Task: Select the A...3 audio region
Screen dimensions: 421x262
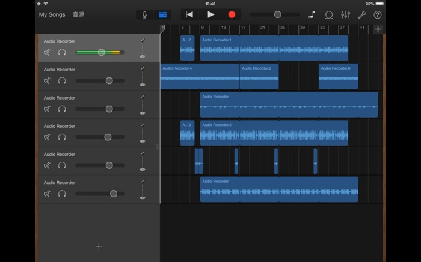Action: tap(187, 132)
